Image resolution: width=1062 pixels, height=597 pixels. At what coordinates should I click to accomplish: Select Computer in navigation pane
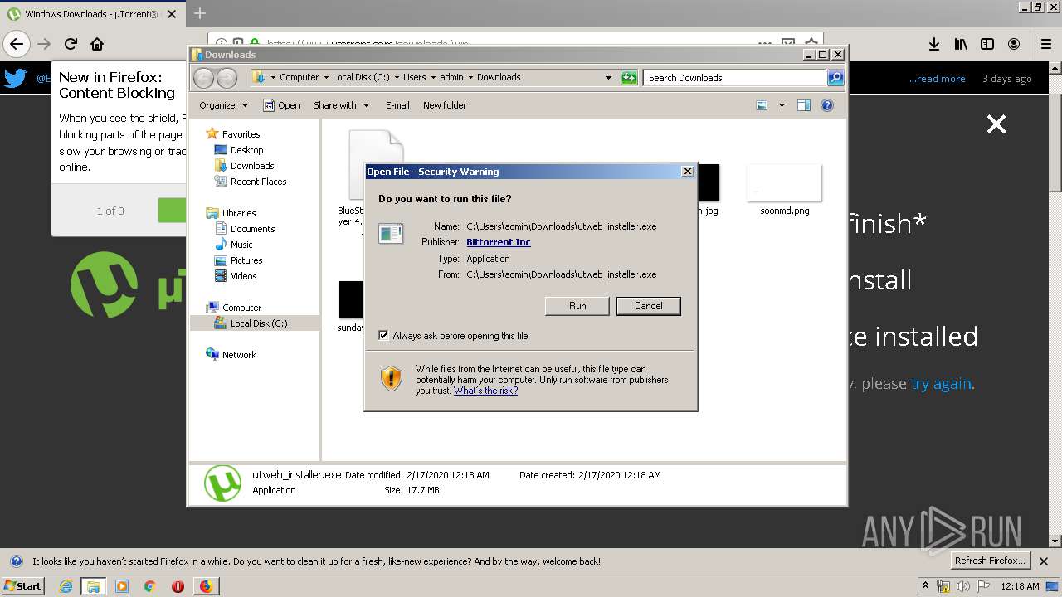click(x=241, y=308)
